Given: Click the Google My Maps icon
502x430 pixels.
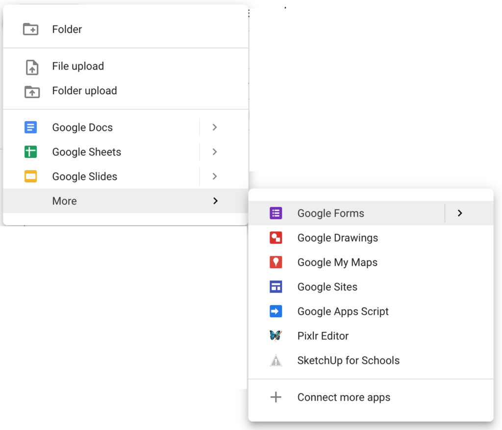Looking at the screenshot, I should pyautogui.click(x=276, y=262).
